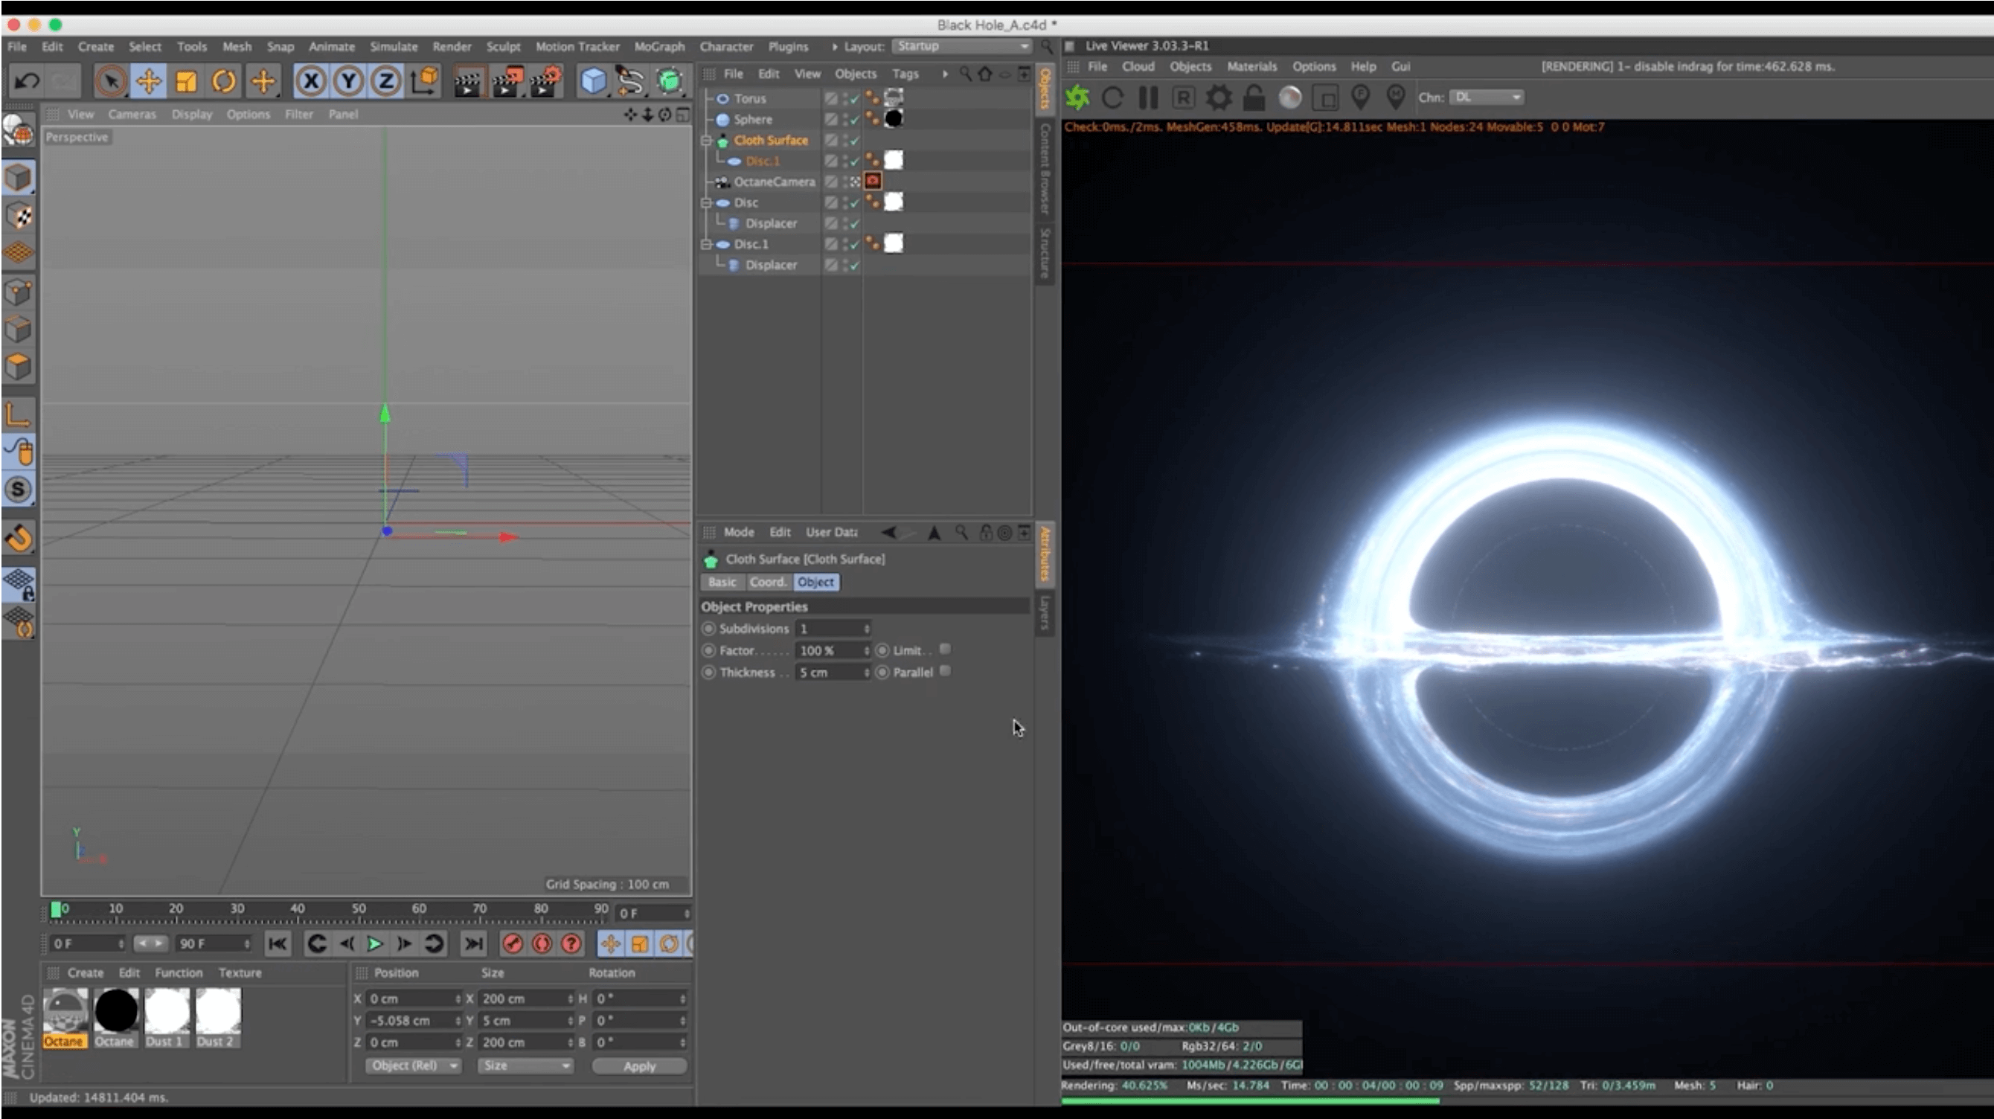Image resolution: width=1994 pixels, height=1119 pixels.
Task: Open the Object (Rel) dropdown
Action: pyautogui.click(x=413, y=1065)
